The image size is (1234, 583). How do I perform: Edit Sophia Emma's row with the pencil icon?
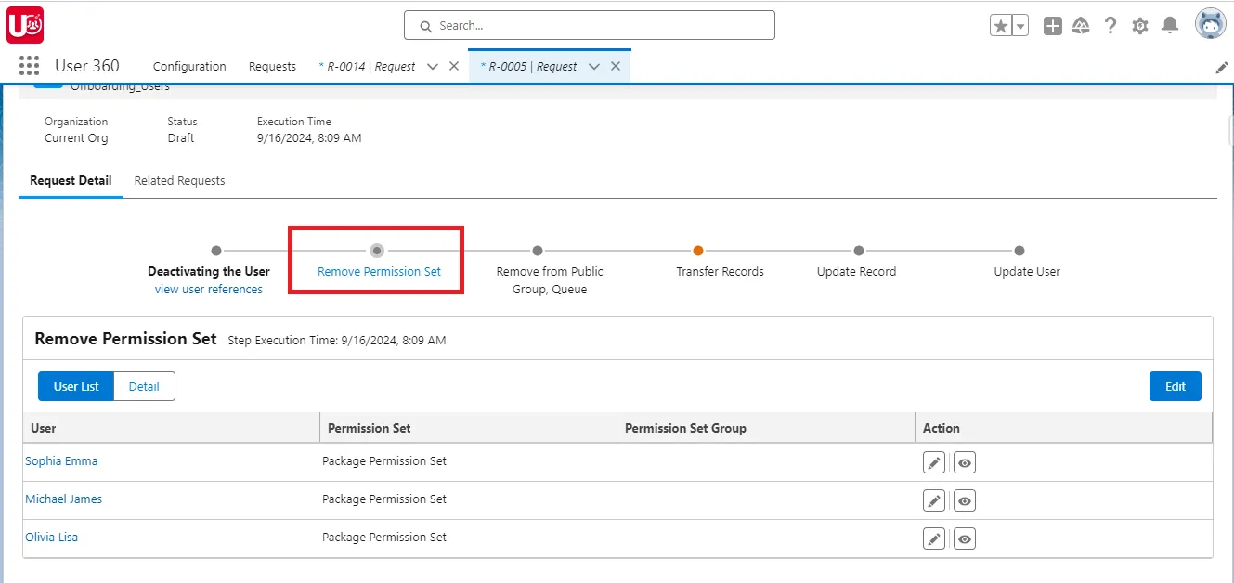point(933,461)
